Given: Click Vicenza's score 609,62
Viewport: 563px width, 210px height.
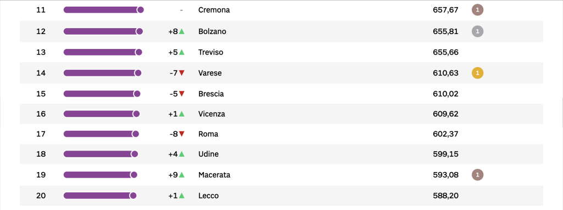Looking at the screenshot, I should point(445,114).
